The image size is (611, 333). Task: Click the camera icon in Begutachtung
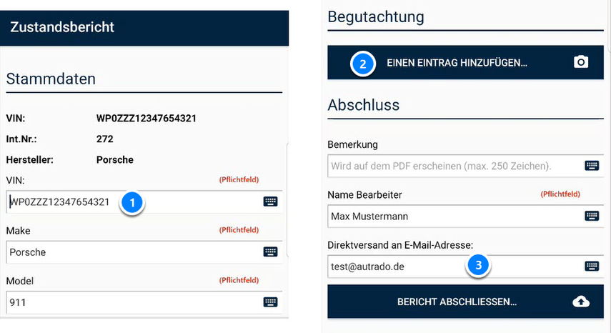(581, 63)
